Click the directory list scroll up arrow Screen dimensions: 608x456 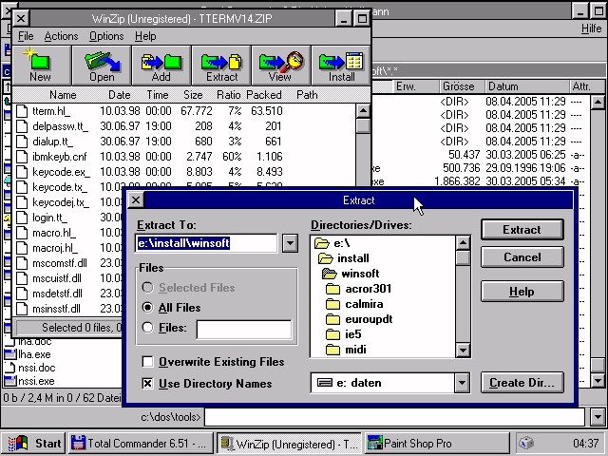(x=463, y=243)
